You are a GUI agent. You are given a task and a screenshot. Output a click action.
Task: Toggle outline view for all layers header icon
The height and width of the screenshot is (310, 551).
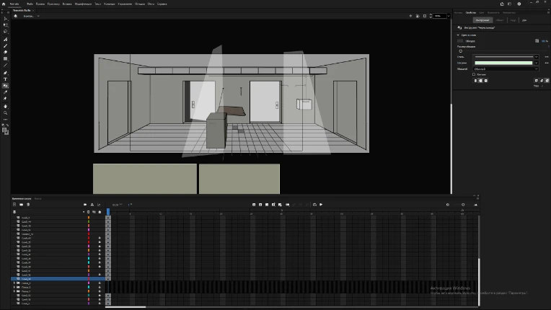coord(88,212)
